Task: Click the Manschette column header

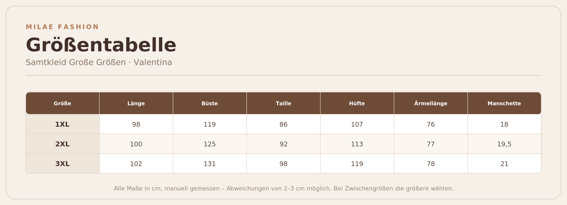Action: pyautogui.click(x=504, y=103)
